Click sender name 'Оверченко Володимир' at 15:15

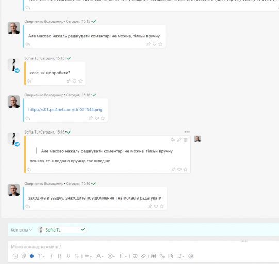44,21
